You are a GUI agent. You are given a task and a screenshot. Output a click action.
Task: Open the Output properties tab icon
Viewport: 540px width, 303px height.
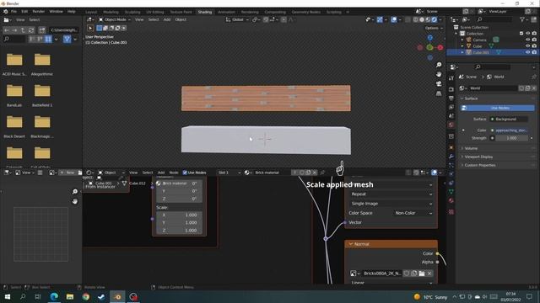click(451, 98)
